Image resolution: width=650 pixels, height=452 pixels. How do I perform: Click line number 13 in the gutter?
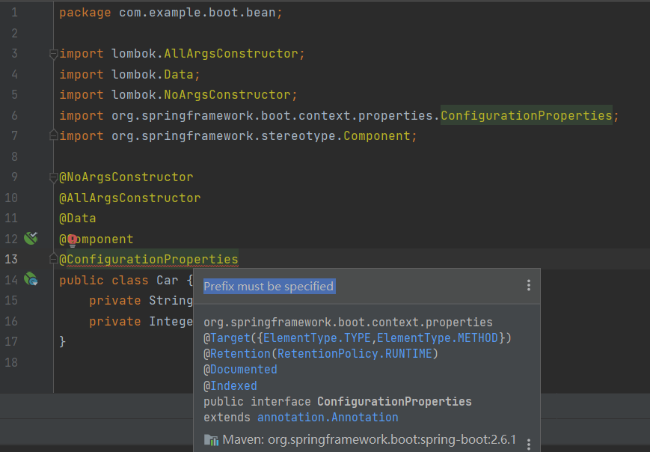pos(11,259)
